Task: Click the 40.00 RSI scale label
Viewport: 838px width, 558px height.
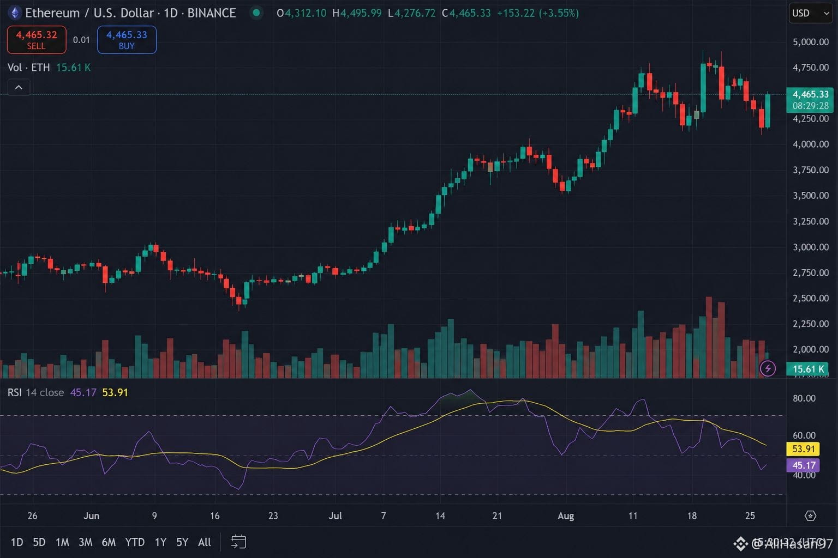Action: tap(804, 476)
